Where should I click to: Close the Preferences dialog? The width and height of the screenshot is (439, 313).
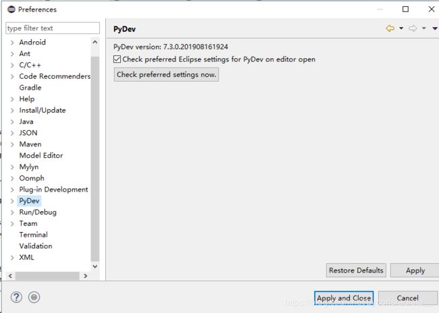coord(432,9)
